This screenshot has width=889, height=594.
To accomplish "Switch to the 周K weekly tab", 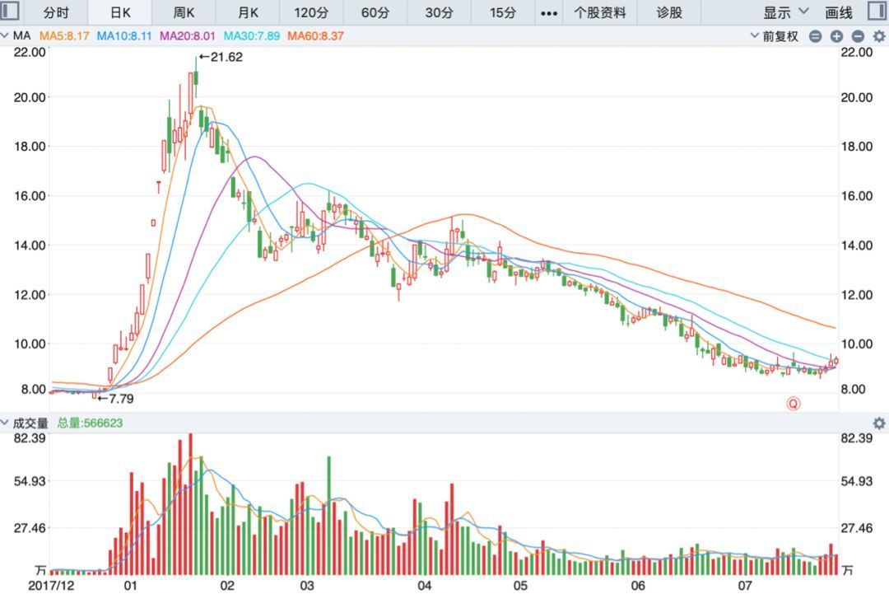I will coord(184,12).
